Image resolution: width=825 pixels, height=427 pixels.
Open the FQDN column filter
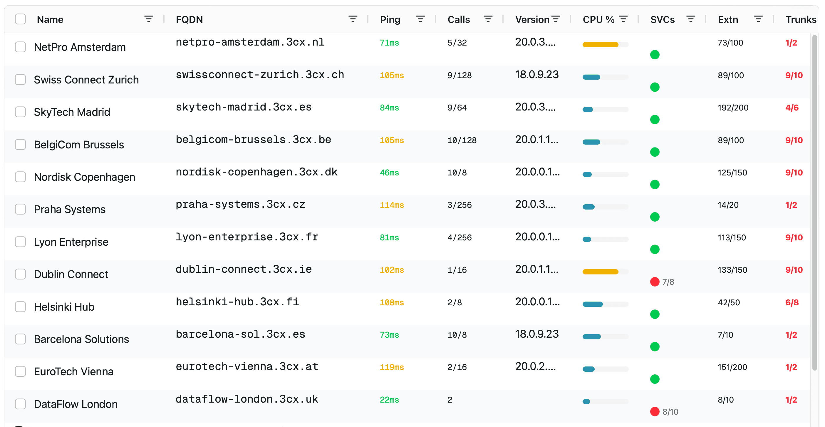[353, 19]
